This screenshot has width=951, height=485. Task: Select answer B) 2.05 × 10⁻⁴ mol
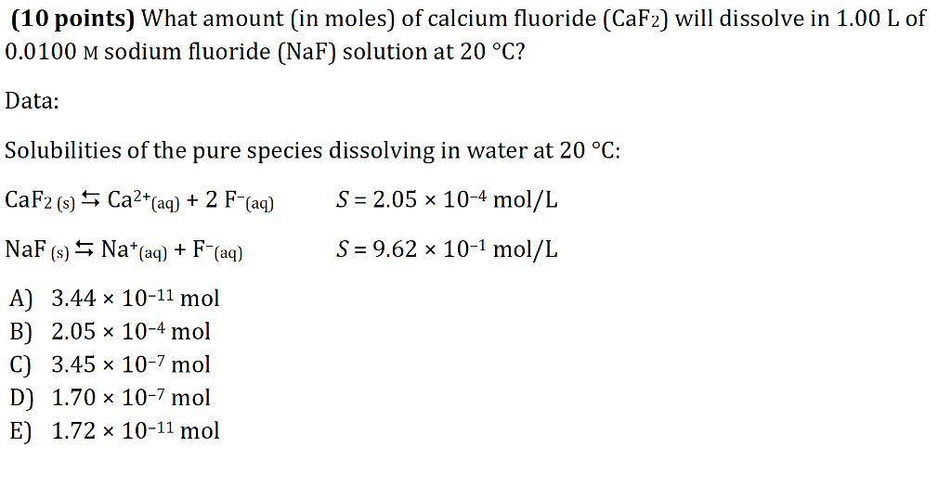[x=111, y=331]
